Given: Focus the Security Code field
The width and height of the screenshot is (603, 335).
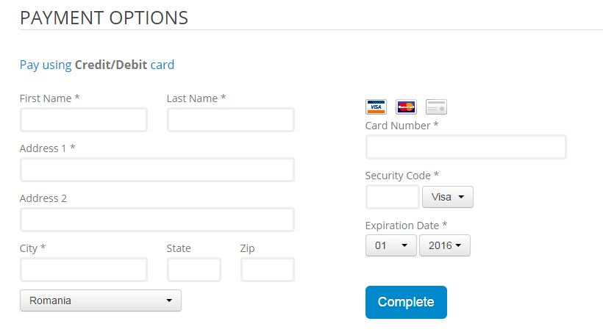Looking at the screenshot, I should 393,197.
